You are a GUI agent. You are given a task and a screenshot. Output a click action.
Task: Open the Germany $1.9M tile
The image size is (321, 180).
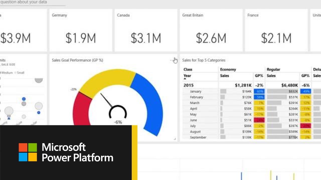[x=81, y=30]
